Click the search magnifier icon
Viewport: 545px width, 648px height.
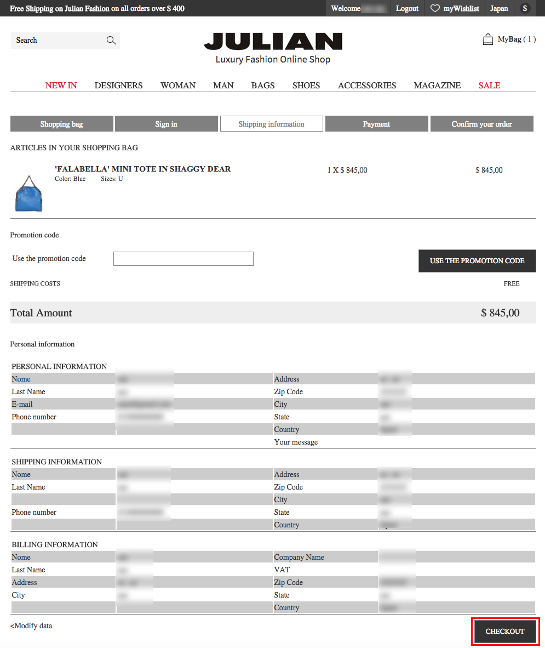pos(111,40)
